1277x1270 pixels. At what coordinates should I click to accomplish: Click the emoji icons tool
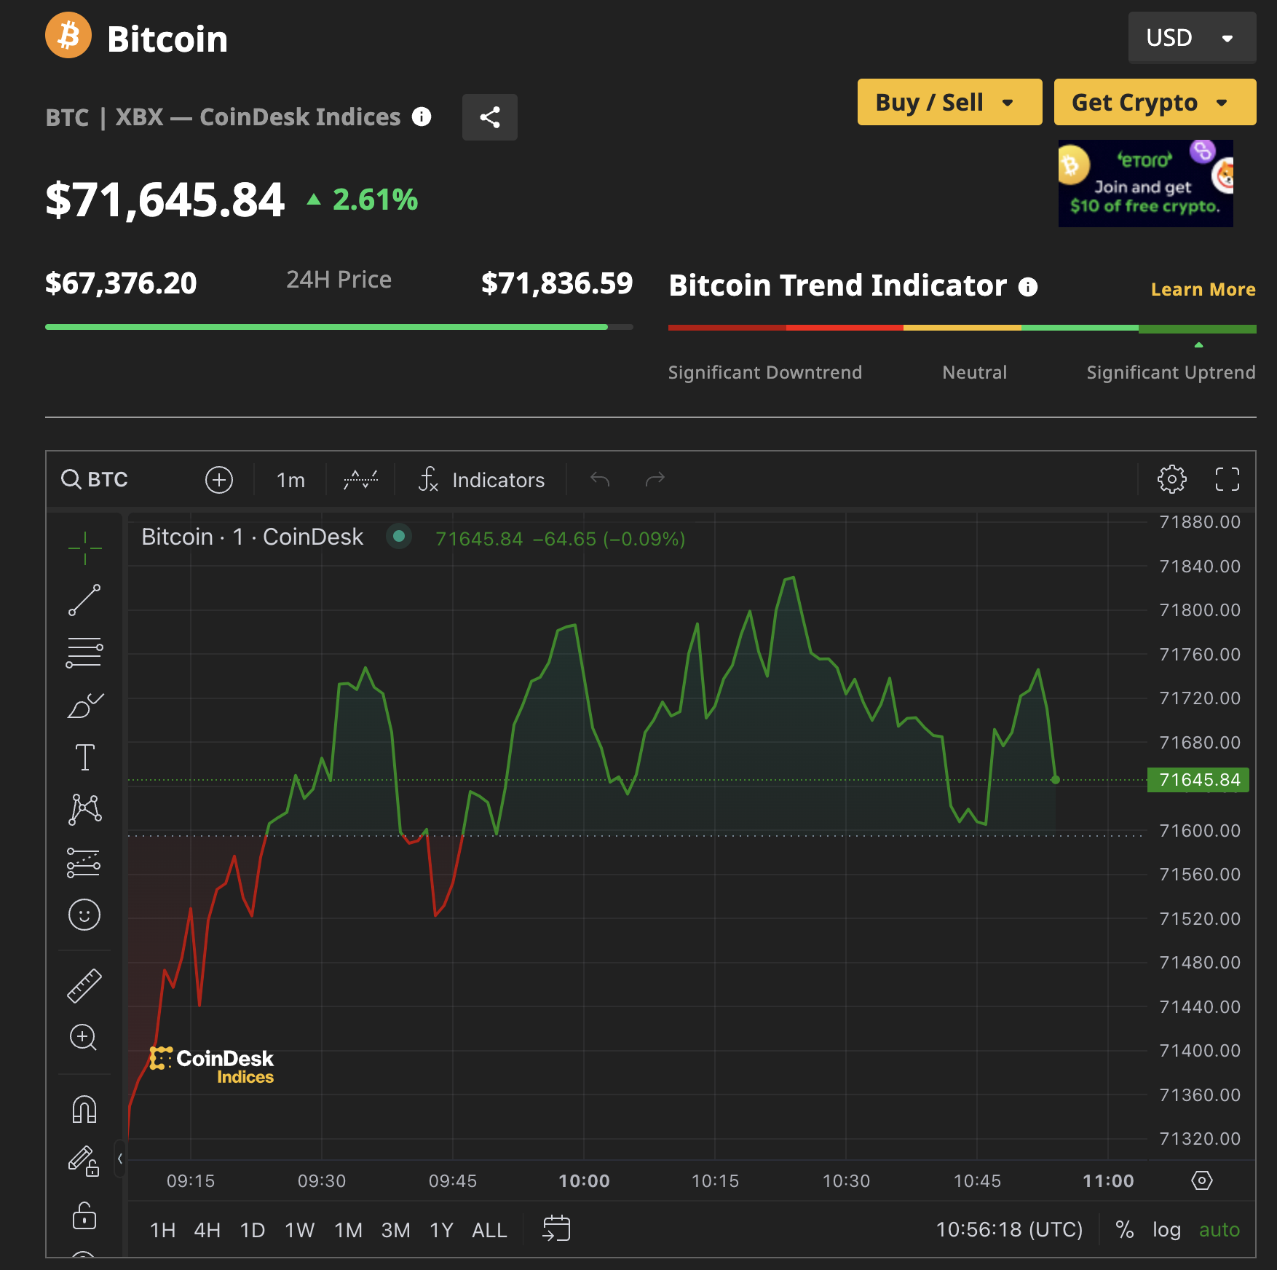(x=84, y=915)
